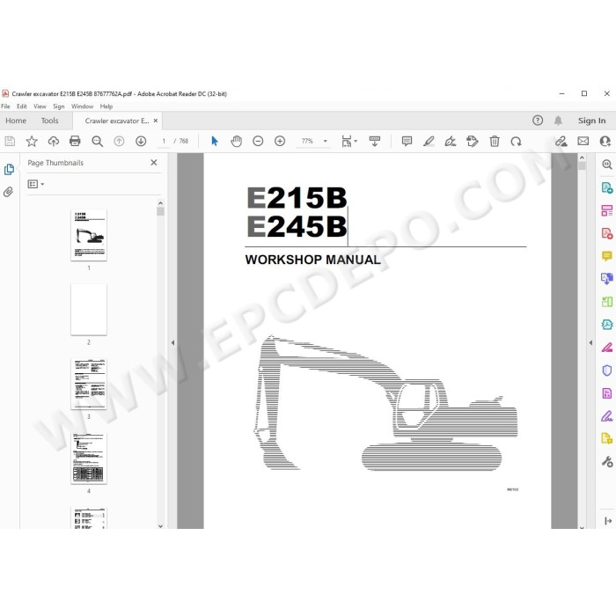Delete with the trash can icon

(495, 141)
